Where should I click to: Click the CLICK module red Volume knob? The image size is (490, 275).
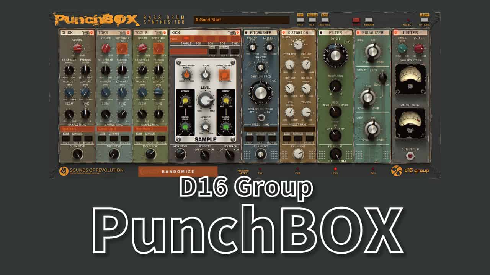click(x=77, y=48)
